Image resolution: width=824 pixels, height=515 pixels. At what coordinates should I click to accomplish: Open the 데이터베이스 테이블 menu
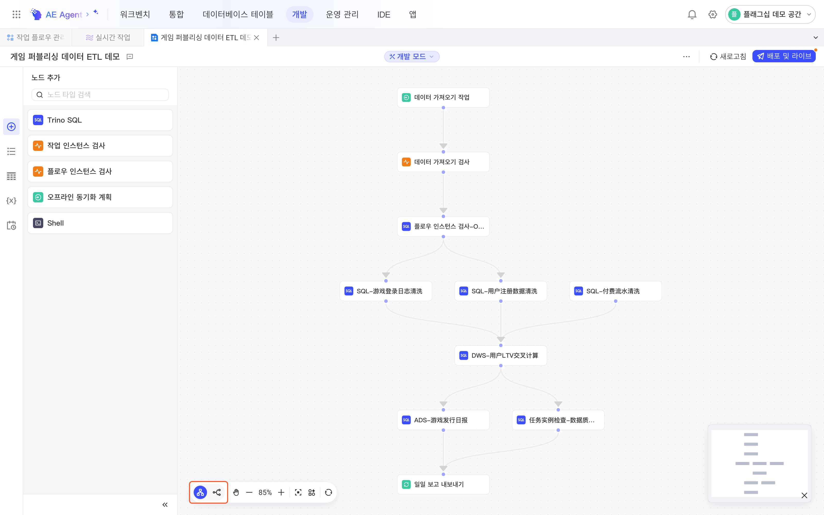pos(238,14)
